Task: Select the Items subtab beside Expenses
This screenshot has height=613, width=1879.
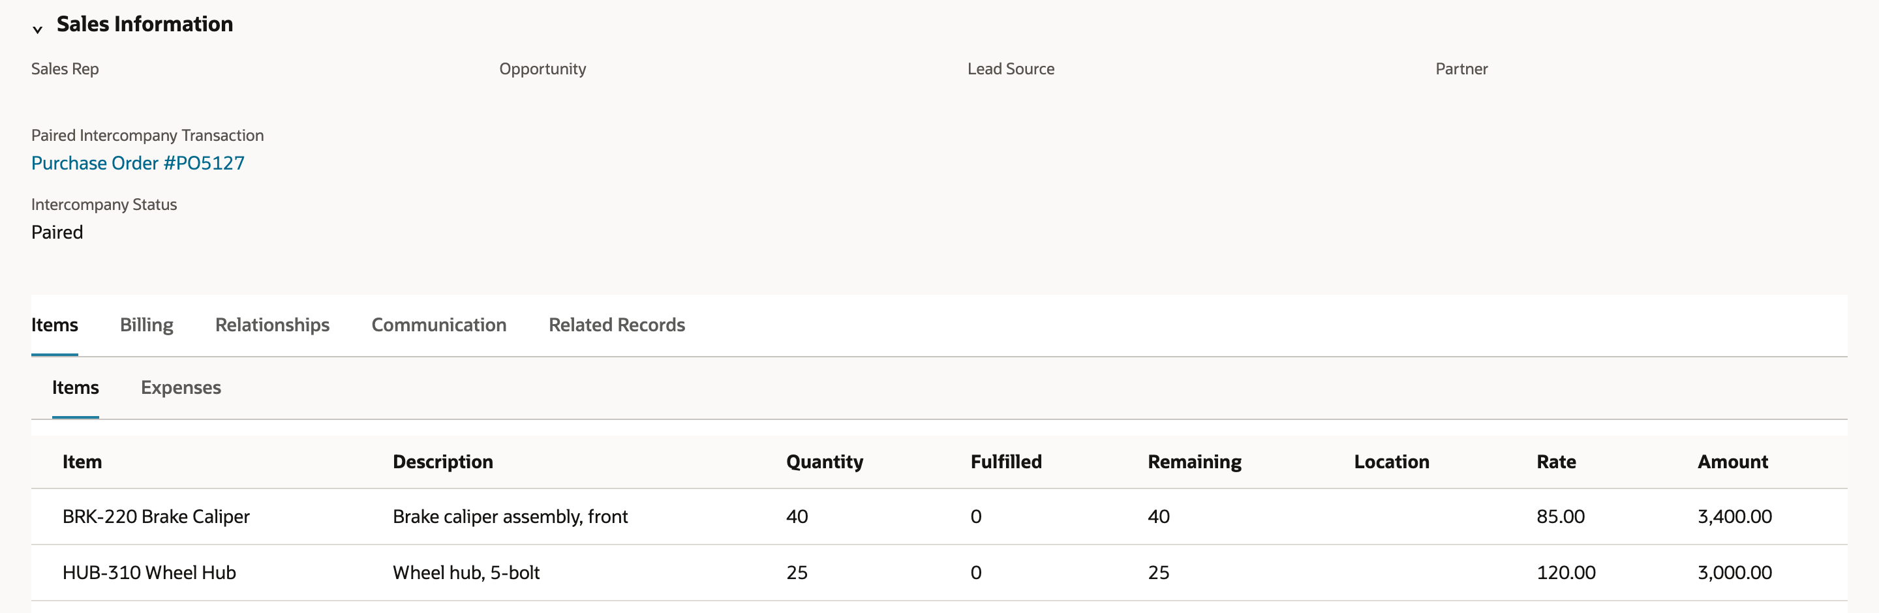Action: (x=75, y=388)
